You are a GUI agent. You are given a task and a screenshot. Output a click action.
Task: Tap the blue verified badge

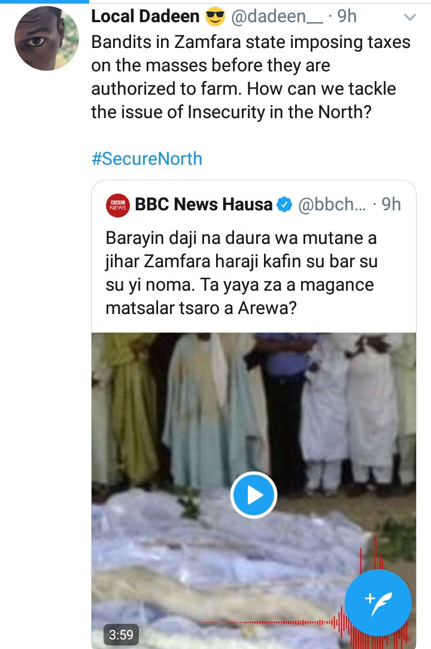coord(284,205)
